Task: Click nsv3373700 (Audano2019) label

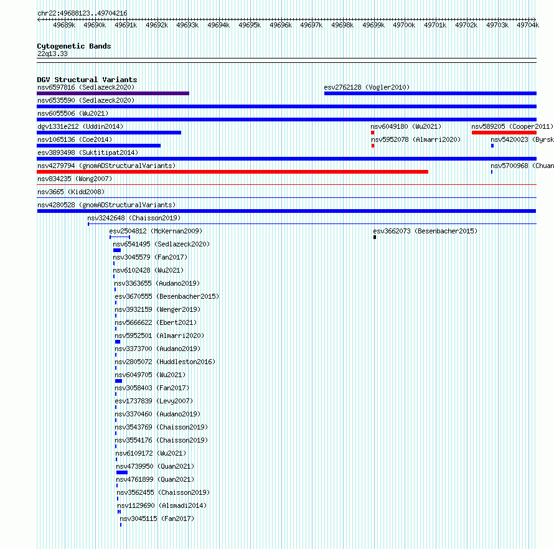Action: [x=157, y=349]
